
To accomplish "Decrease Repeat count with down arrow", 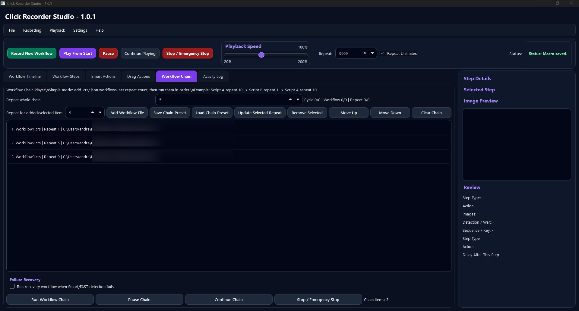I will (372, 53).
